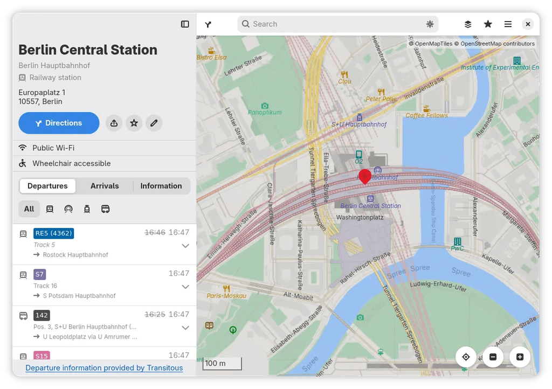This screenshot has width=552, height=389.
Task: Filter departures by tram icon
Action: click(x=87, y=209)
